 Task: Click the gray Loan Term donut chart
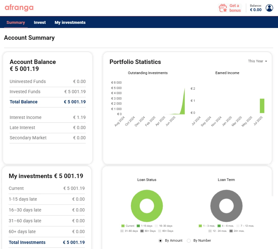pos(226,197)
